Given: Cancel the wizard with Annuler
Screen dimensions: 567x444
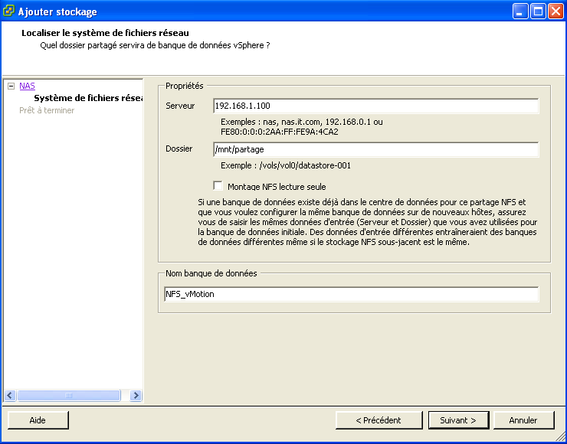Looking at the screenshot, I should (x=523, y=420).
